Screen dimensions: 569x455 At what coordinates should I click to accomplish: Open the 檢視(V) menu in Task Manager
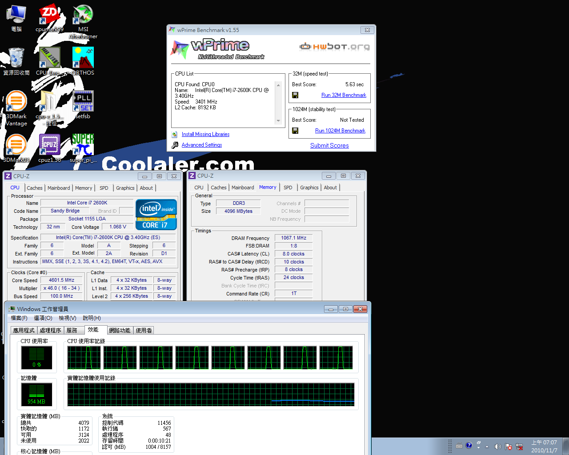(68, 318)
